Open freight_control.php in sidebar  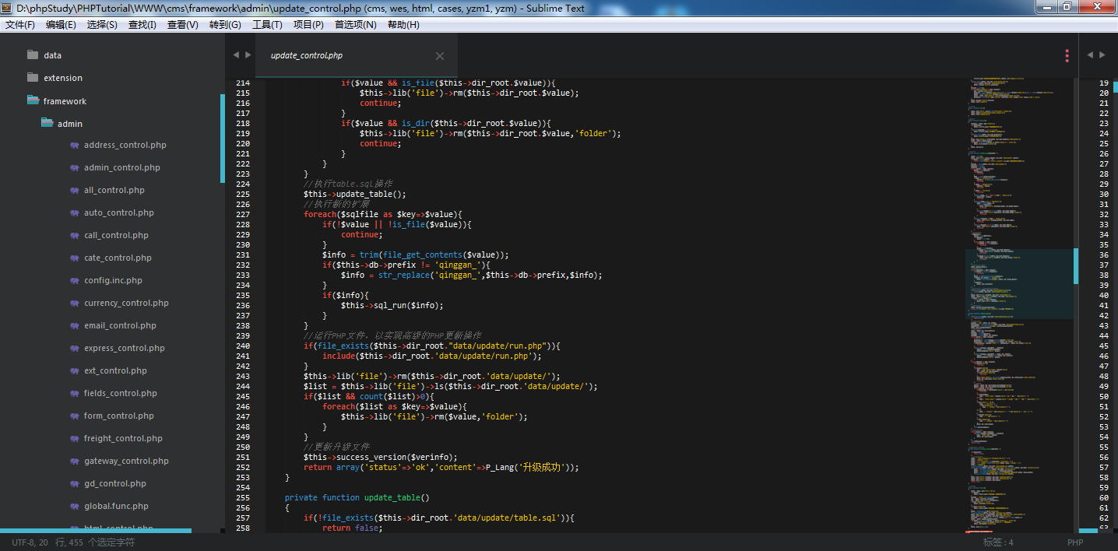123,439
